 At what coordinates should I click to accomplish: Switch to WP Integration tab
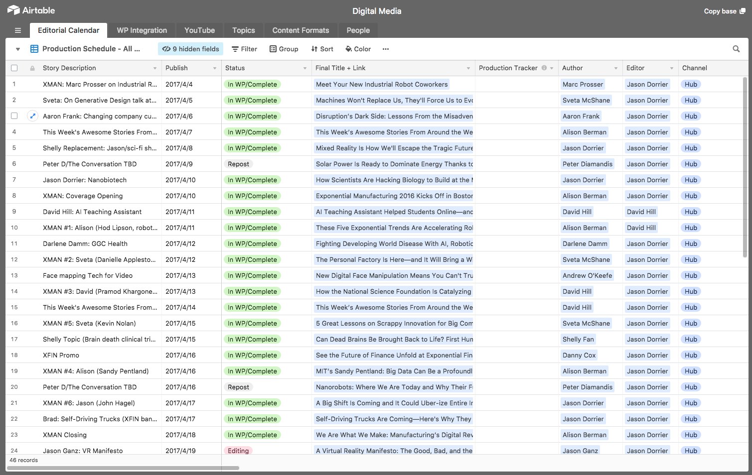142,30
